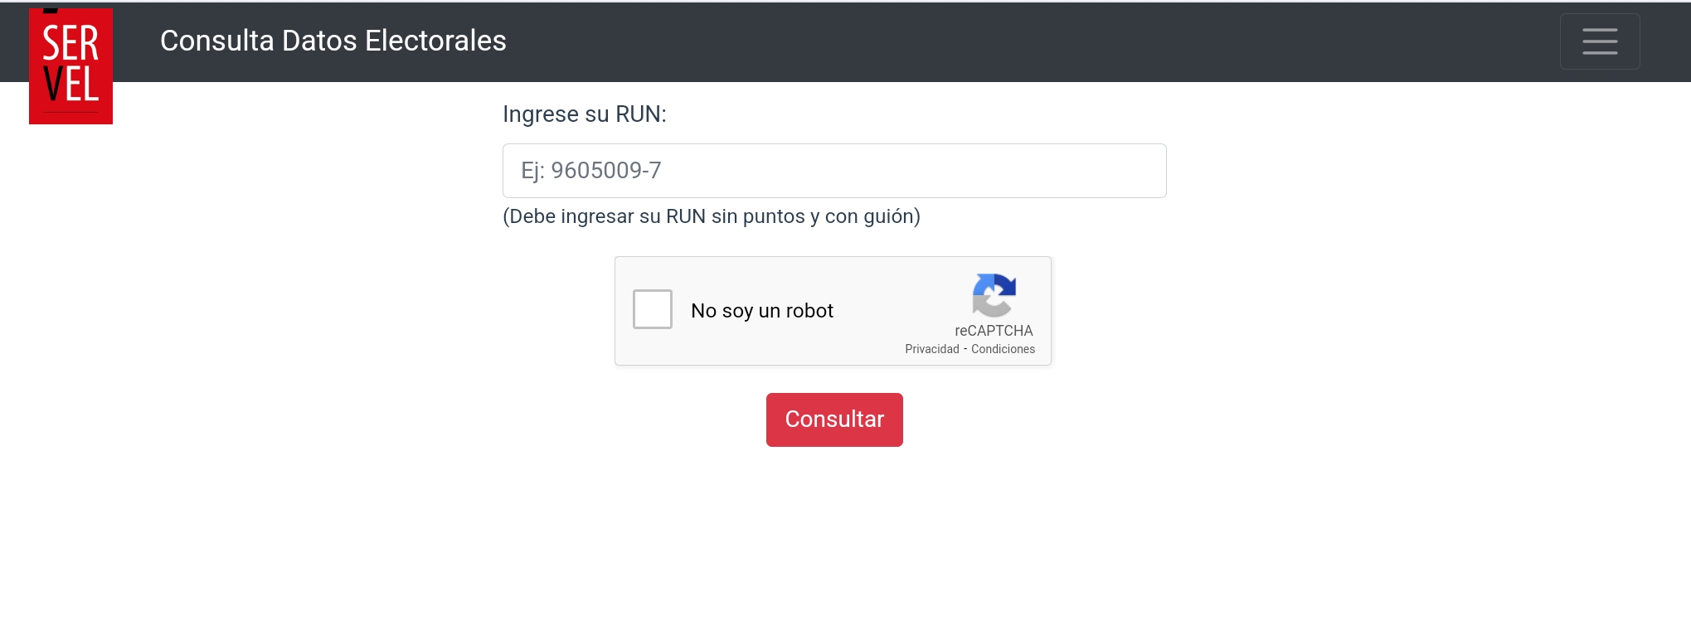Click the 'Consulta Datos Electorales' title

point(333,41)
